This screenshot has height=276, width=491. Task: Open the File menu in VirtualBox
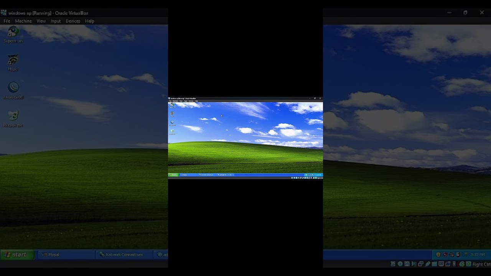7,21
